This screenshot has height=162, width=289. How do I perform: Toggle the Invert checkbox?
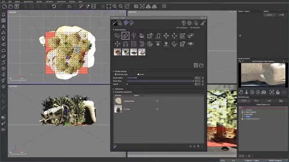138,74
